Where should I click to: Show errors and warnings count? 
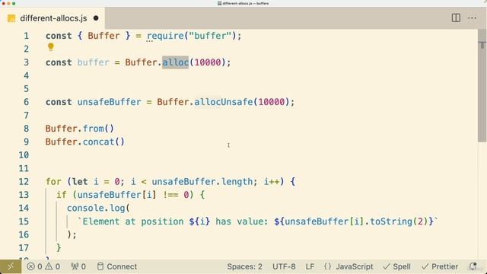pyautogui.click(x=43, y=266)
